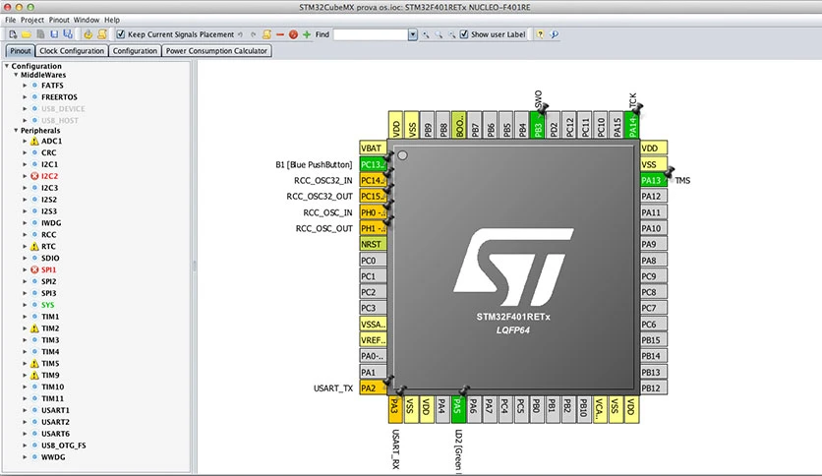Click the green PC13 pin on chip
Image resolution: width=822 pixels, height=476 pixels.
[x=373, y=164]
